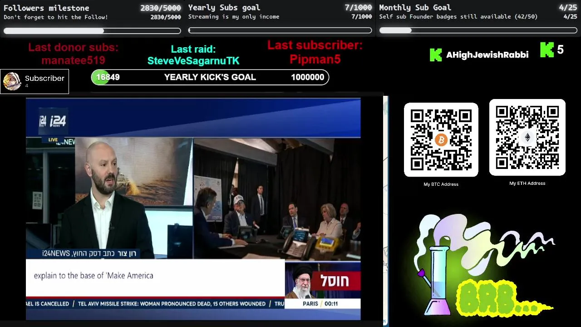Click the news ticker 'TEL AVIV MISSILE STRIKE'
Viewport: 581px width, 327px height.
point(172,304)
